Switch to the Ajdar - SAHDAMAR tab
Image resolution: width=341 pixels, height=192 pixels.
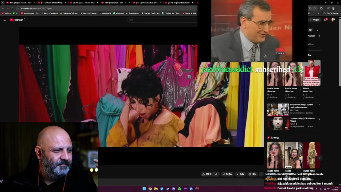tap(52, 3)
